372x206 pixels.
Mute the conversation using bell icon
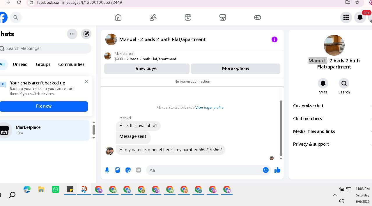pyautogui.click(x=323, y=83)
